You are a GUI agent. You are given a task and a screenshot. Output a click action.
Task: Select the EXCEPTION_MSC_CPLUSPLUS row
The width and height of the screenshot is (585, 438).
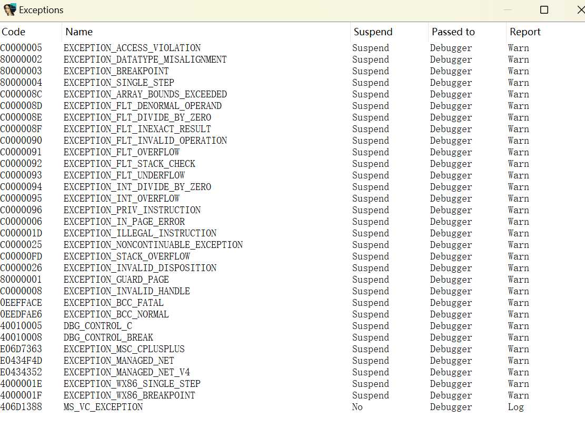click(124, 349)
